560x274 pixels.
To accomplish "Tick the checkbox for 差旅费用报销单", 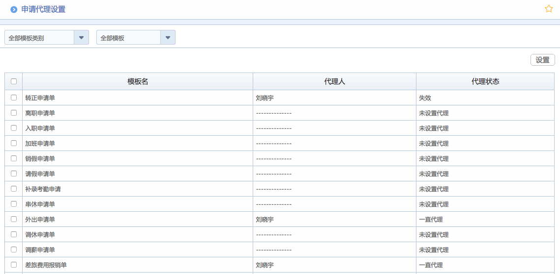I will [14, 265].
